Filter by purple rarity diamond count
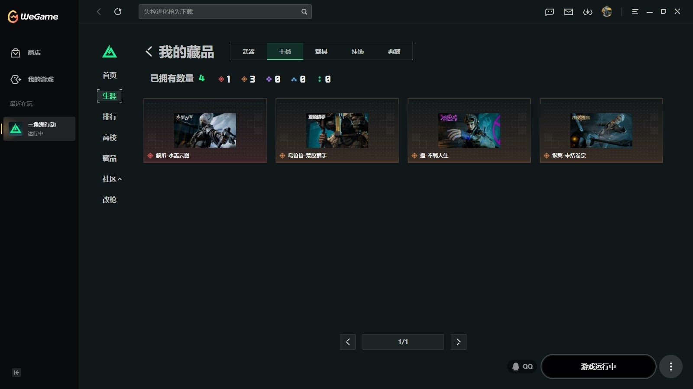The height and width of the screenshot is (389, 693). point(273,79)
